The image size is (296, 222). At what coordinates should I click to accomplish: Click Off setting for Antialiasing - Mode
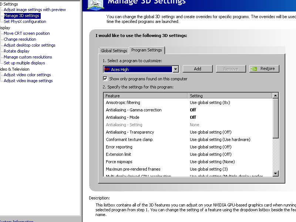coord(193,117)
